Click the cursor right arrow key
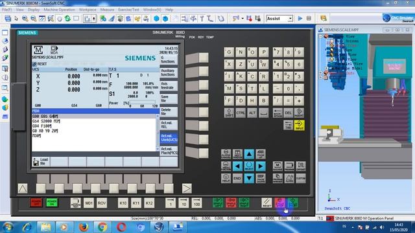The height and width of the screenshot is (233, 415). [x=261, y=166]
